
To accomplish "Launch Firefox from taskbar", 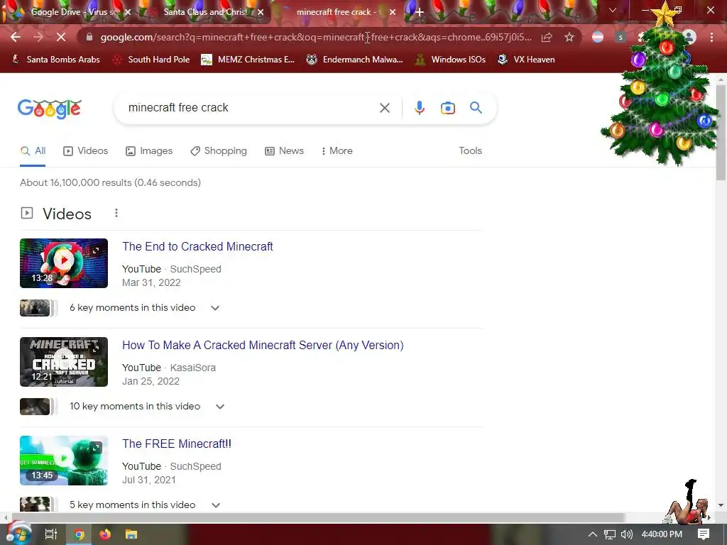I will (x=105, y=534).
